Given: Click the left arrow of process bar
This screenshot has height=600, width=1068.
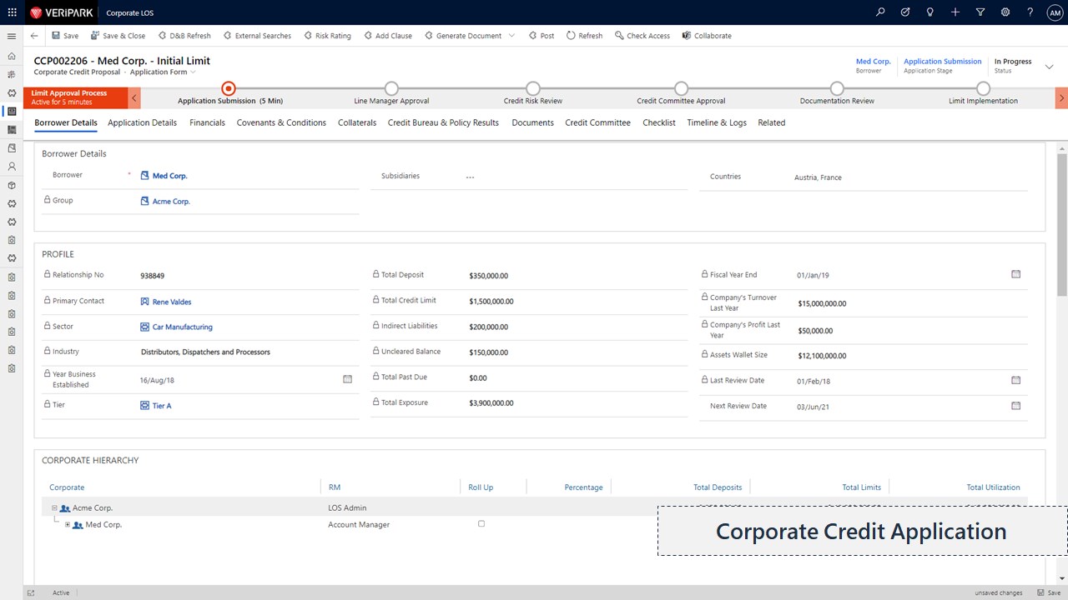Looking at the screenshot, I should point(134,98).
